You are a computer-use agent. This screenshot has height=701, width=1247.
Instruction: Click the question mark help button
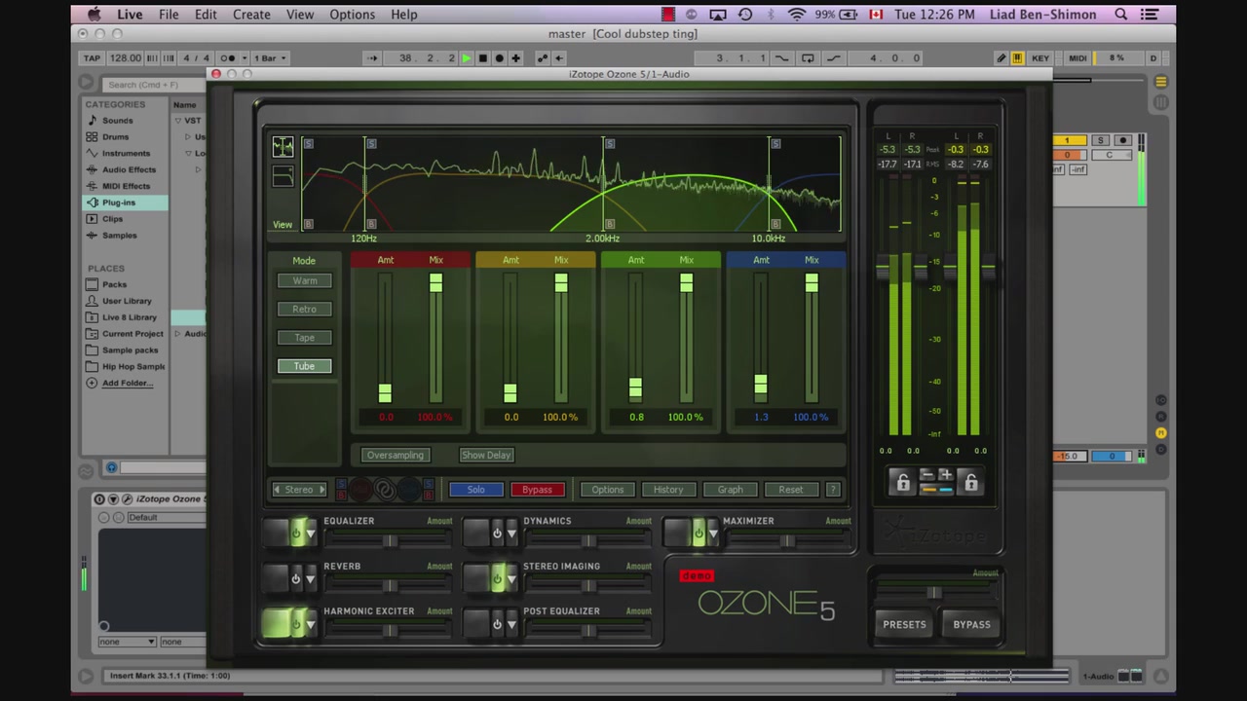[832, 490]
